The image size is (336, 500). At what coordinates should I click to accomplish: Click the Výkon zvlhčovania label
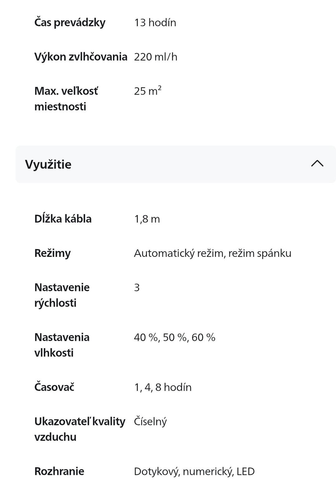tap(81, 57)
